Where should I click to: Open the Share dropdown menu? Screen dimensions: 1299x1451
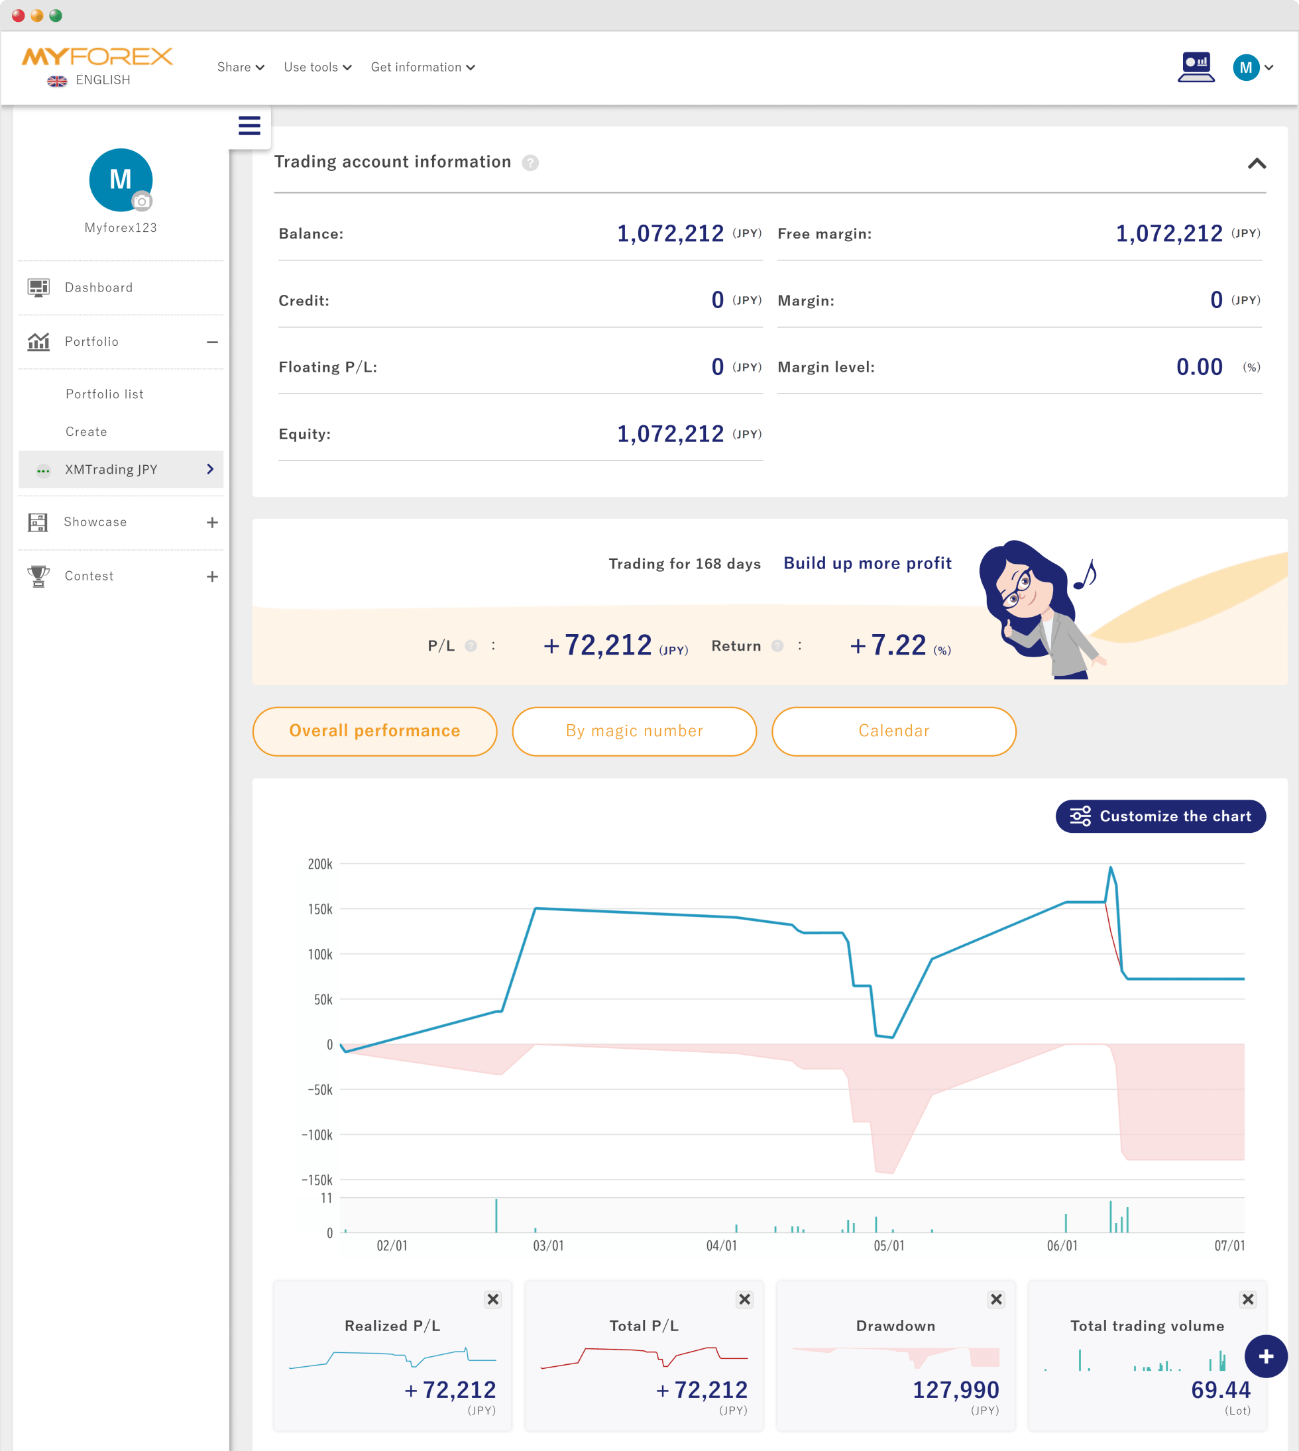pos(241,67)
